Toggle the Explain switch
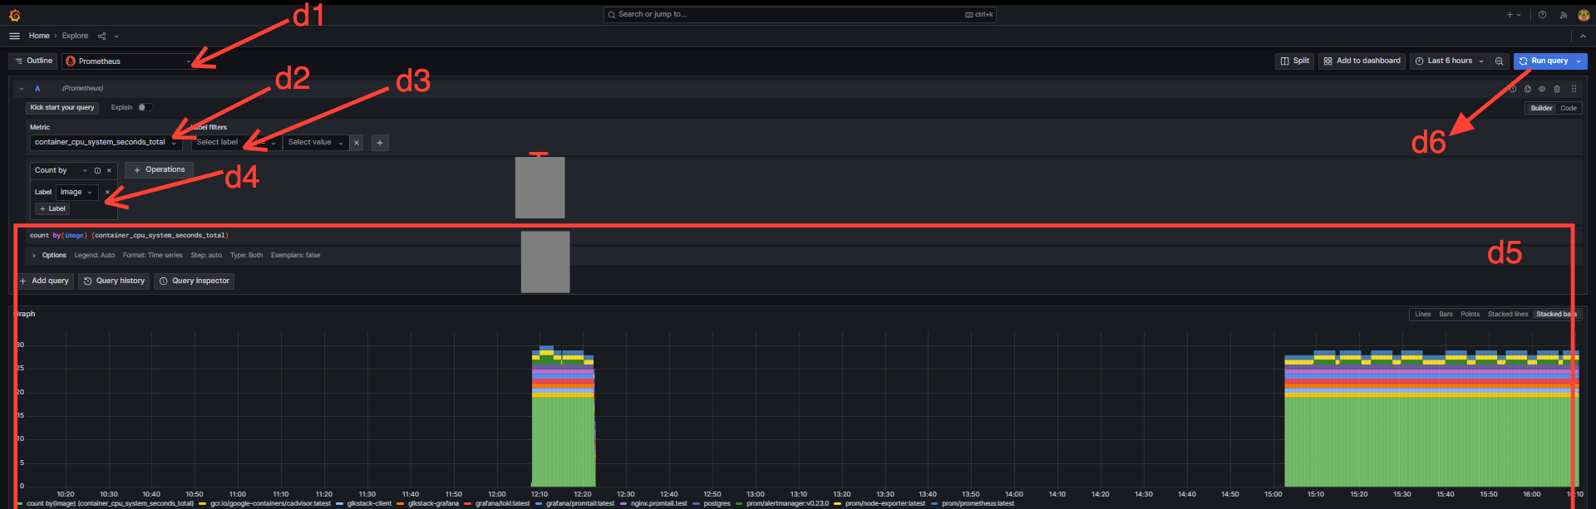The height and width of the screenshot is (509, 1596). 145,107
